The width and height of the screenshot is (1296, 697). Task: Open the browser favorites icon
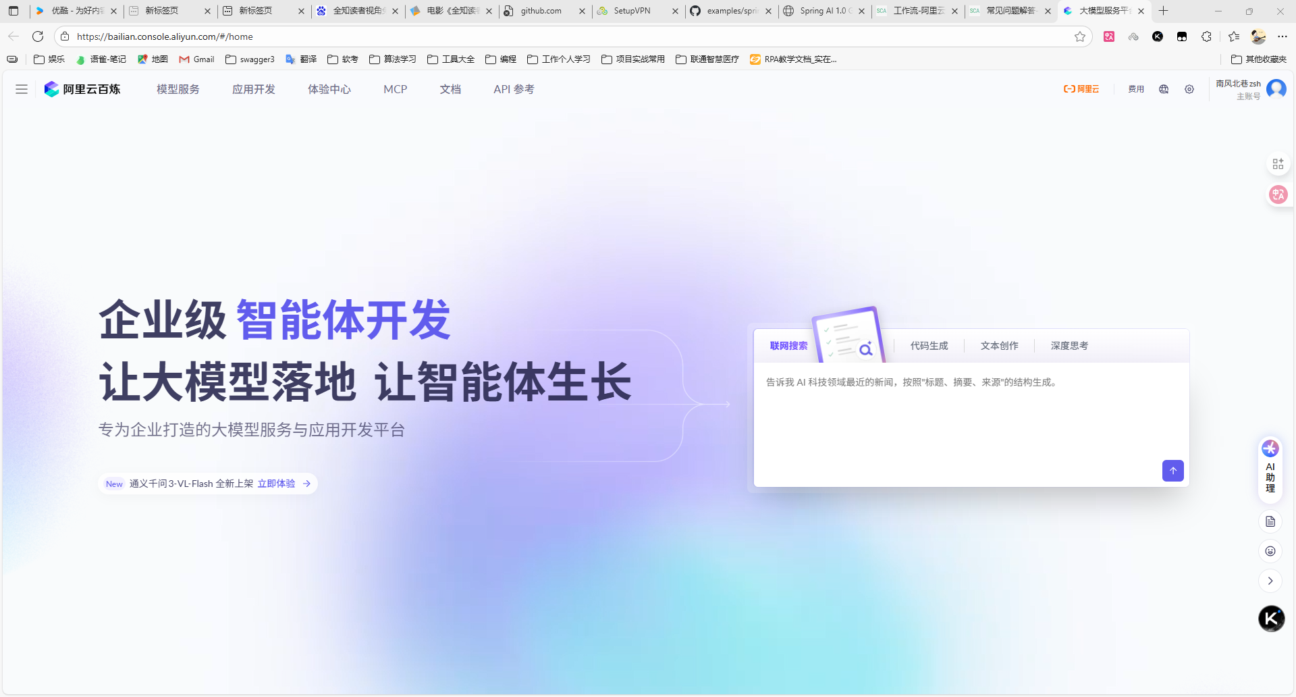pos(1234,36)
